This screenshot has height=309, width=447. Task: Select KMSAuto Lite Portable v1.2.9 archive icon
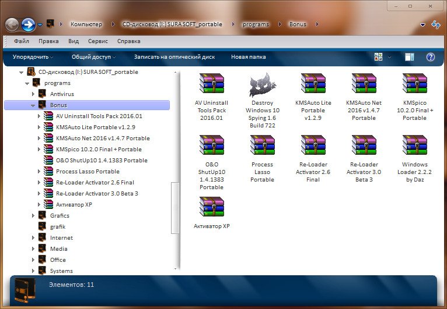pyautogui.click(x=313, y=83)
